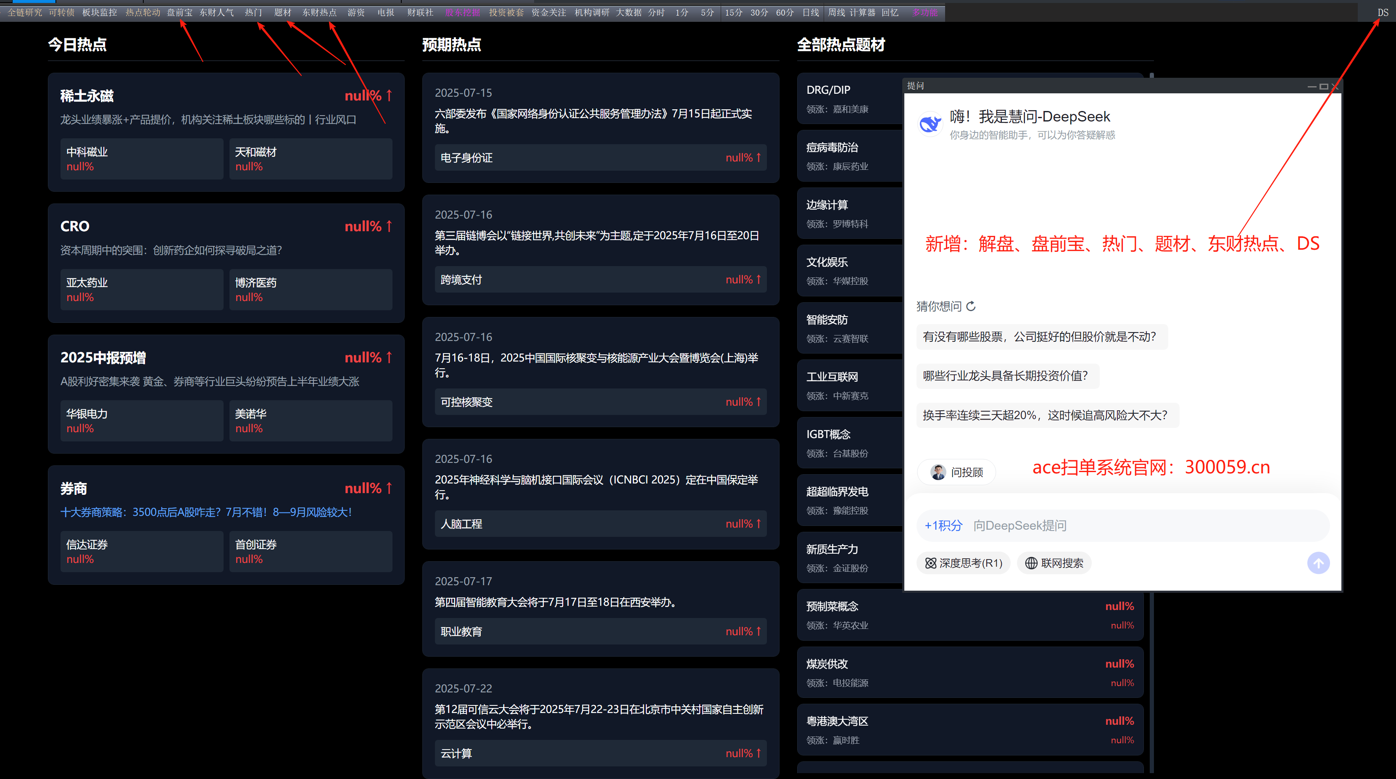Open 投资被套 in toolbar
This screenshot has width=1396, height=779.
pyautogui.click(x=506, y=13)
